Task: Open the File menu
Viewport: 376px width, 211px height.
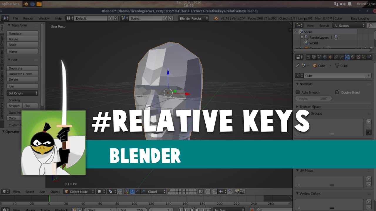Action: 15,18
